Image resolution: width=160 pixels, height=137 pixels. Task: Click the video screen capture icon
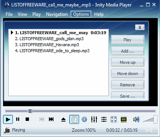pos(123,119)
